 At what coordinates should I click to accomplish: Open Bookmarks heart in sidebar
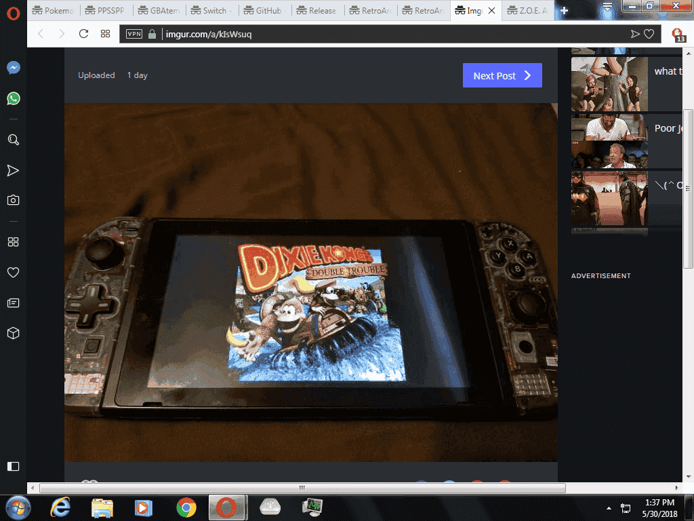tap(14, 273)
